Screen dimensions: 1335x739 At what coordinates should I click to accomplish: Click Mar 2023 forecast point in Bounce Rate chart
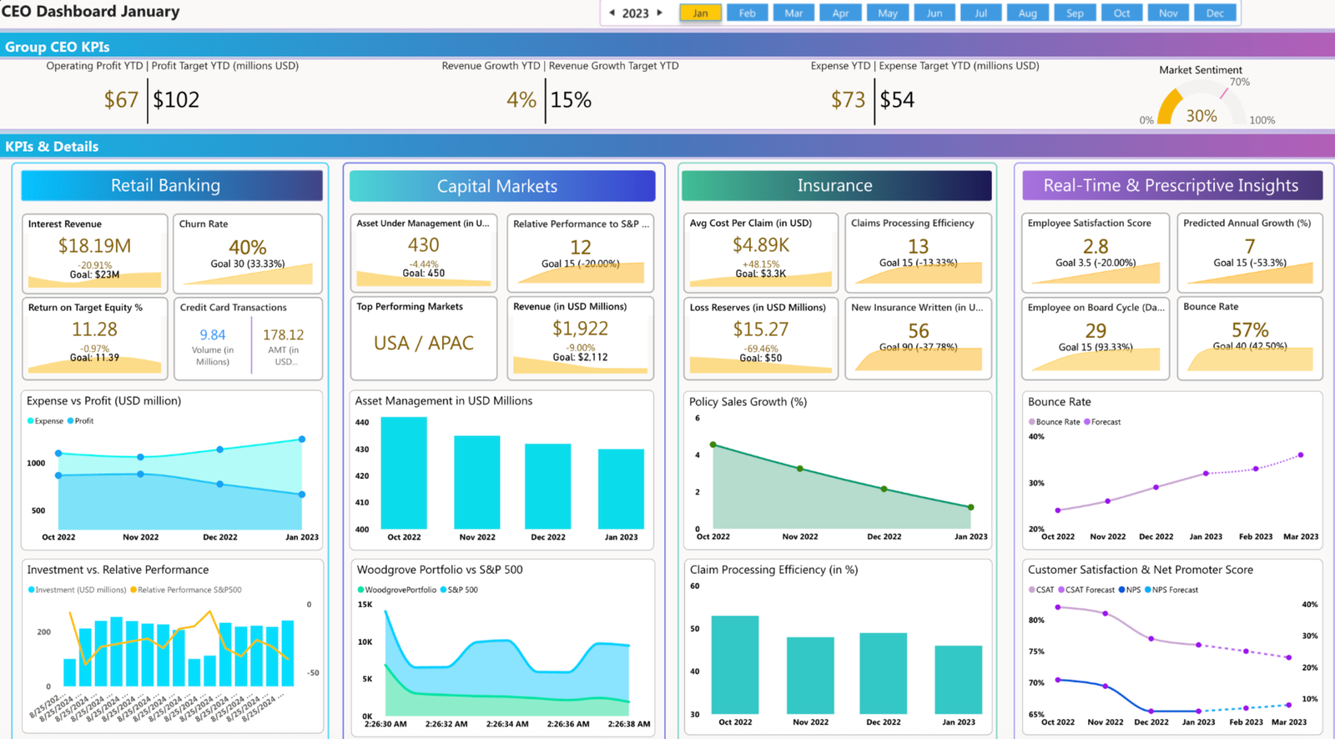[1301, 455]
